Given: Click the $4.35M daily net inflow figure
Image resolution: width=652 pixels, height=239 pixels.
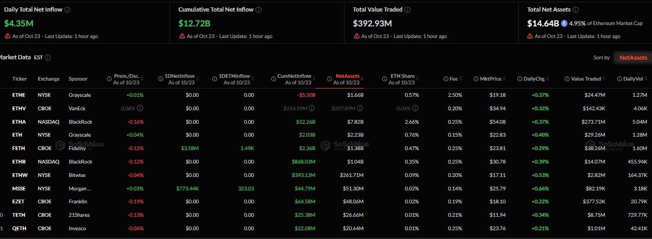Looking at the screenshot, I should click(x=19, y=23).
